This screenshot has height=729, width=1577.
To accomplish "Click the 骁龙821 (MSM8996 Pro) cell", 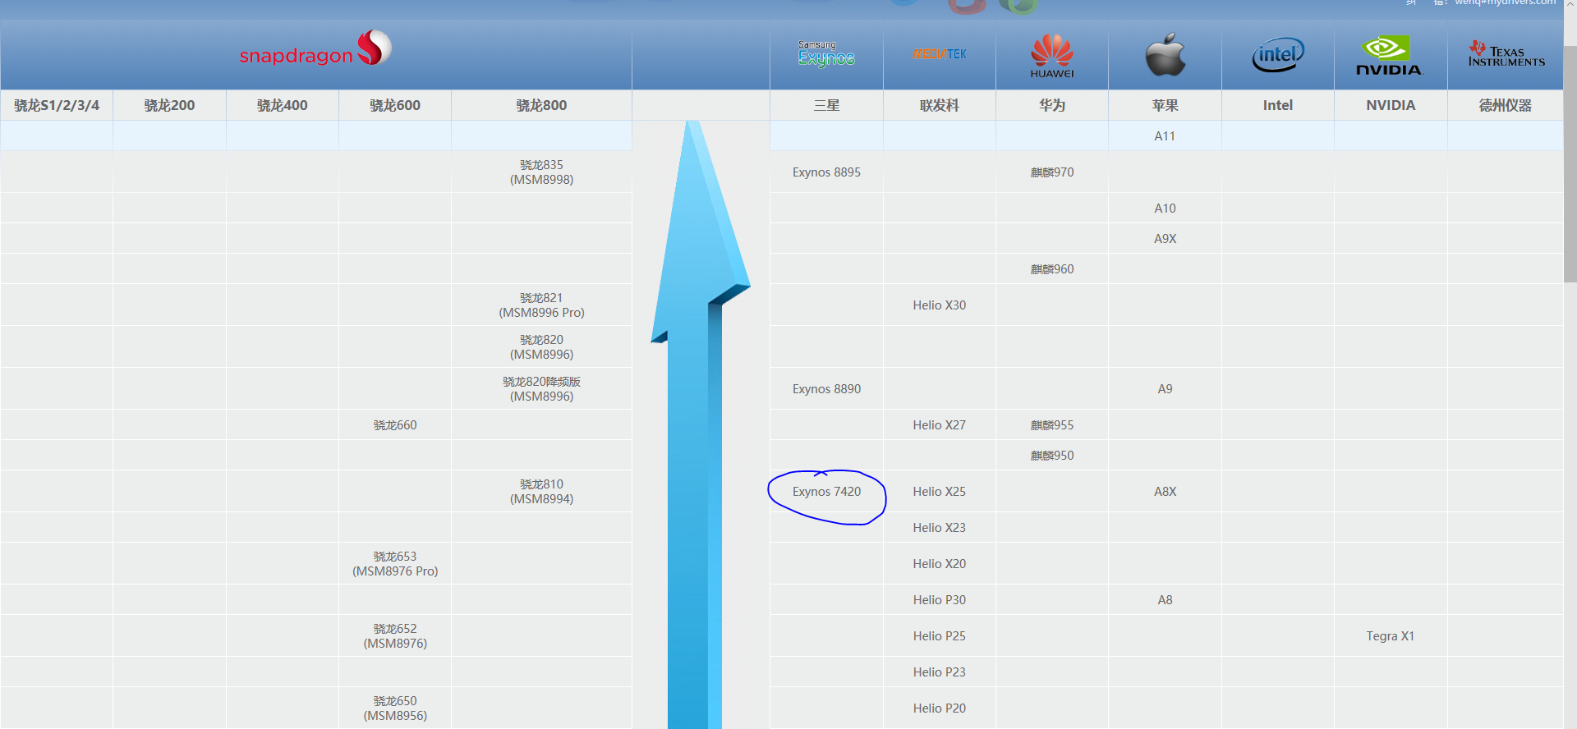I will click(x=542, y=305).
